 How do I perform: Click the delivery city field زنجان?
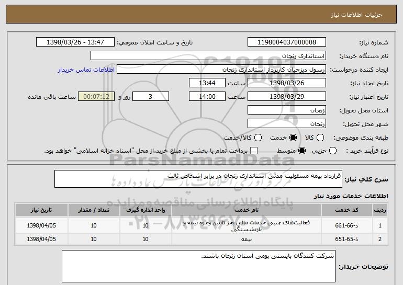287,124
